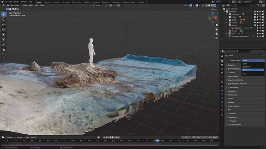This screenshot has height=149, width=266.
Task: Select the Cursor tool in left toolbar
Action: [4, 19]
